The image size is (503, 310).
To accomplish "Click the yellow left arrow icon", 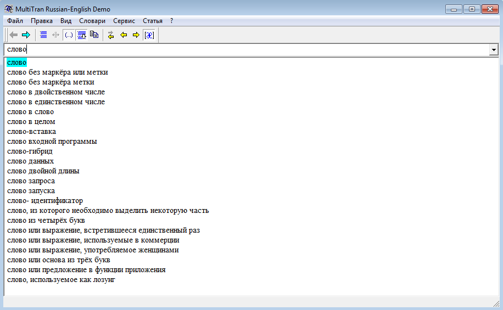I will (124, 35).
